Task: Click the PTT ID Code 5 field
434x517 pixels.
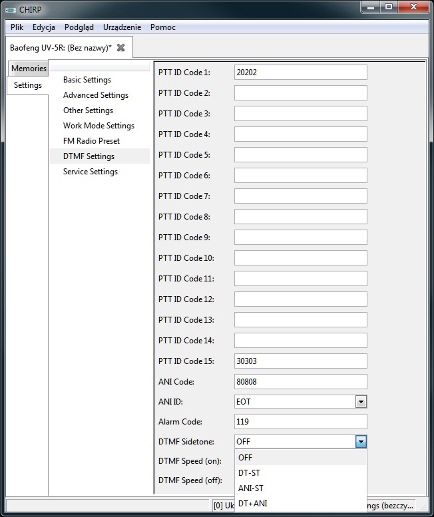Action: point(300,154)
